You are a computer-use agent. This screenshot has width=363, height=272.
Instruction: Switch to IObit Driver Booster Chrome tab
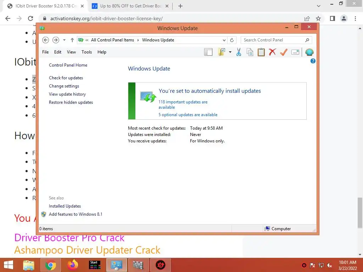click(x=46, y=6)
